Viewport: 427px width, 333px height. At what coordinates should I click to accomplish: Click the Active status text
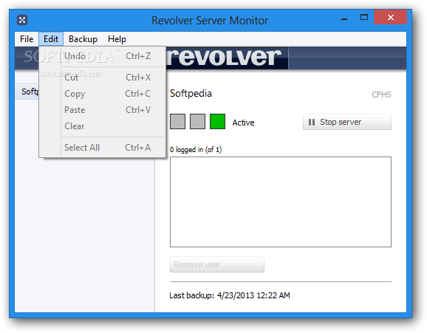pyautogui.click(x=243, y=123)
